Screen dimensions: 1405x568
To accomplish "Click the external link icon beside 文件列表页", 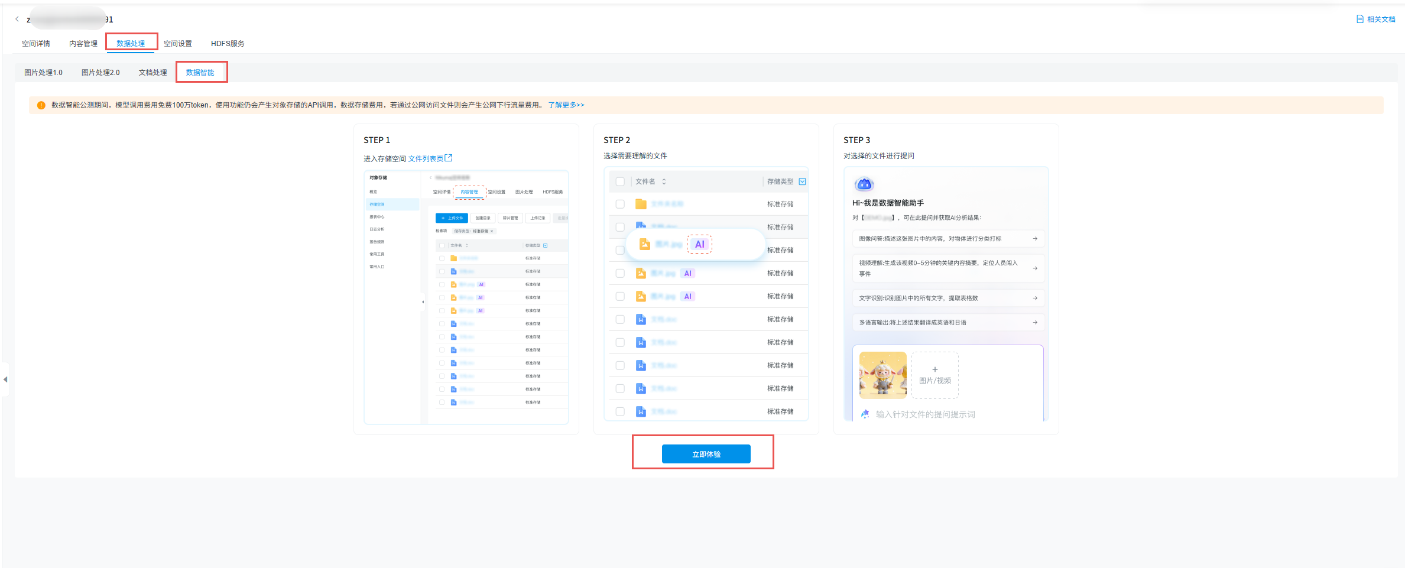I will (x=449, y=158).
